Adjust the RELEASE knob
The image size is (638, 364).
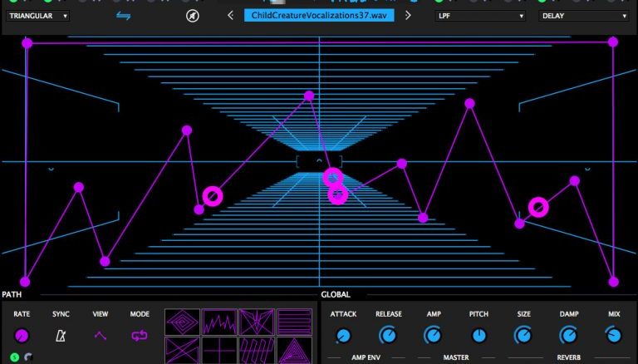click(388, 336)
